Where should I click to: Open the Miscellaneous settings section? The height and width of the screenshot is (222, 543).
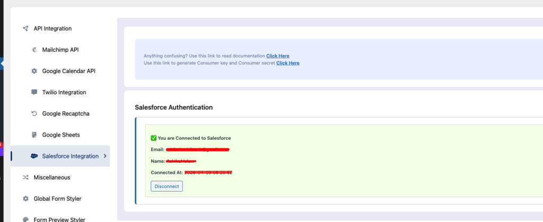point(52,177)
